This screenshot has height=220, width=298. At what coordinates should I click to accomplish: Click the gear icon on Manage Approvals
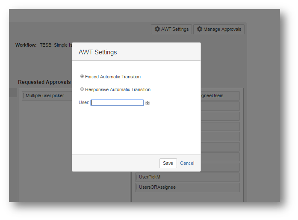pos(199,29)
